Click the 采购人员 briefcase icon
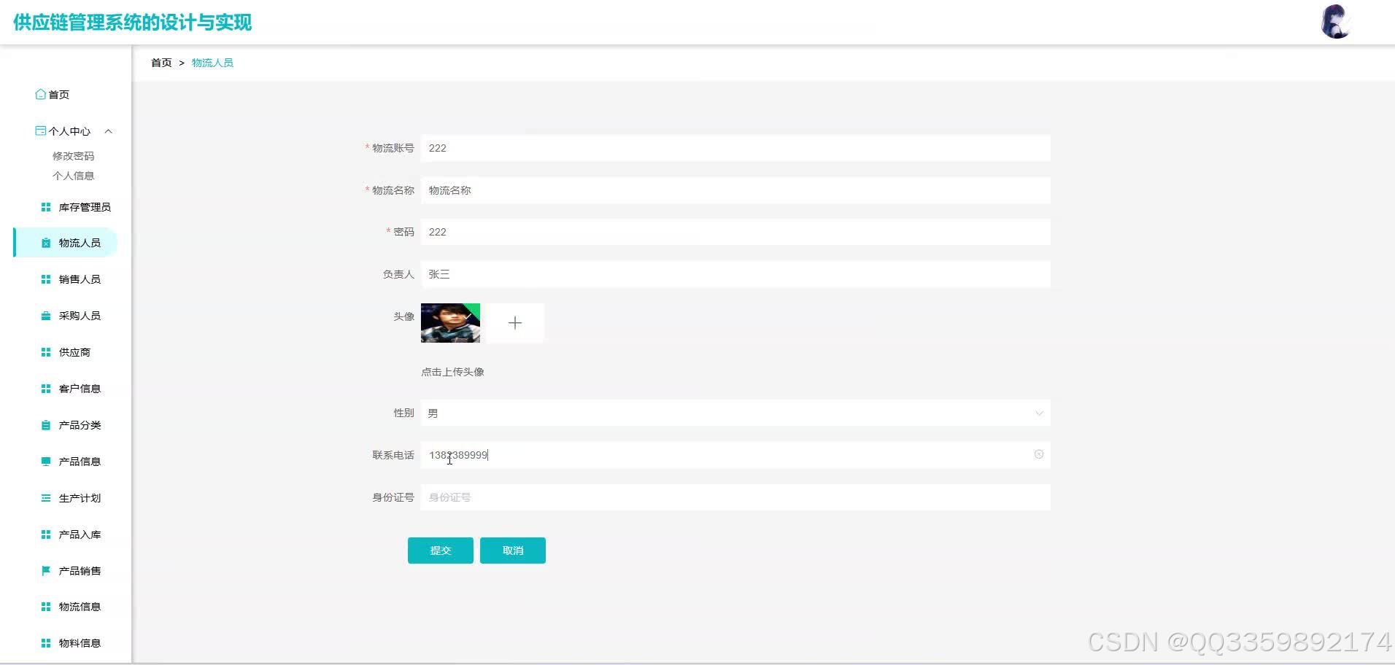This screenshot has height=665, width=1395. coord(46,316)
